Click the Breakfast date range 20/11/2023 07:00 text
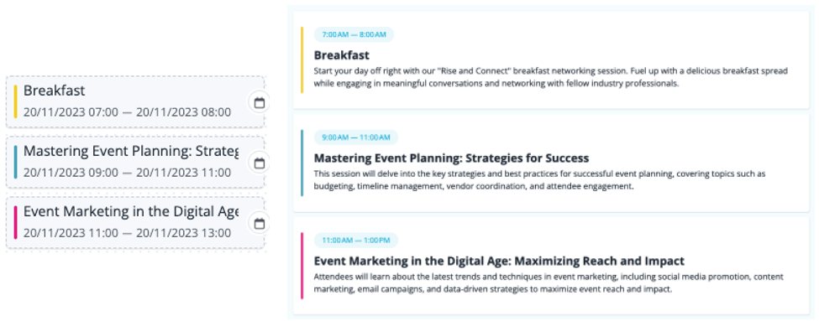This screenshot has height=321, width=819. (127, 112)
